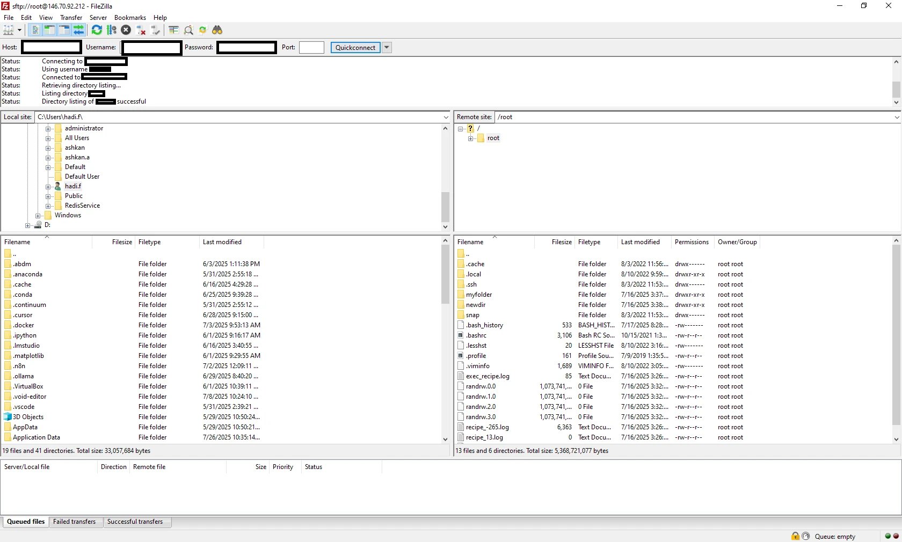The height and width of the screenshot is (542, 902).
Task: Expand the ashkan.a folder node
Action: 48,158
